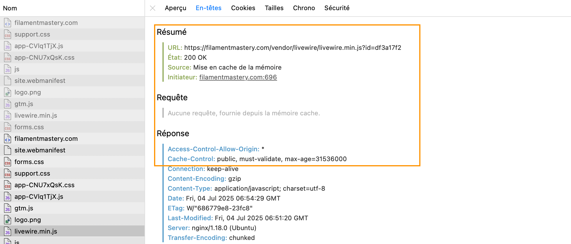Click the CSS icon next to app-CNU7xQsK.css
This screenshot has width=571, height=244.
[7, 57]
